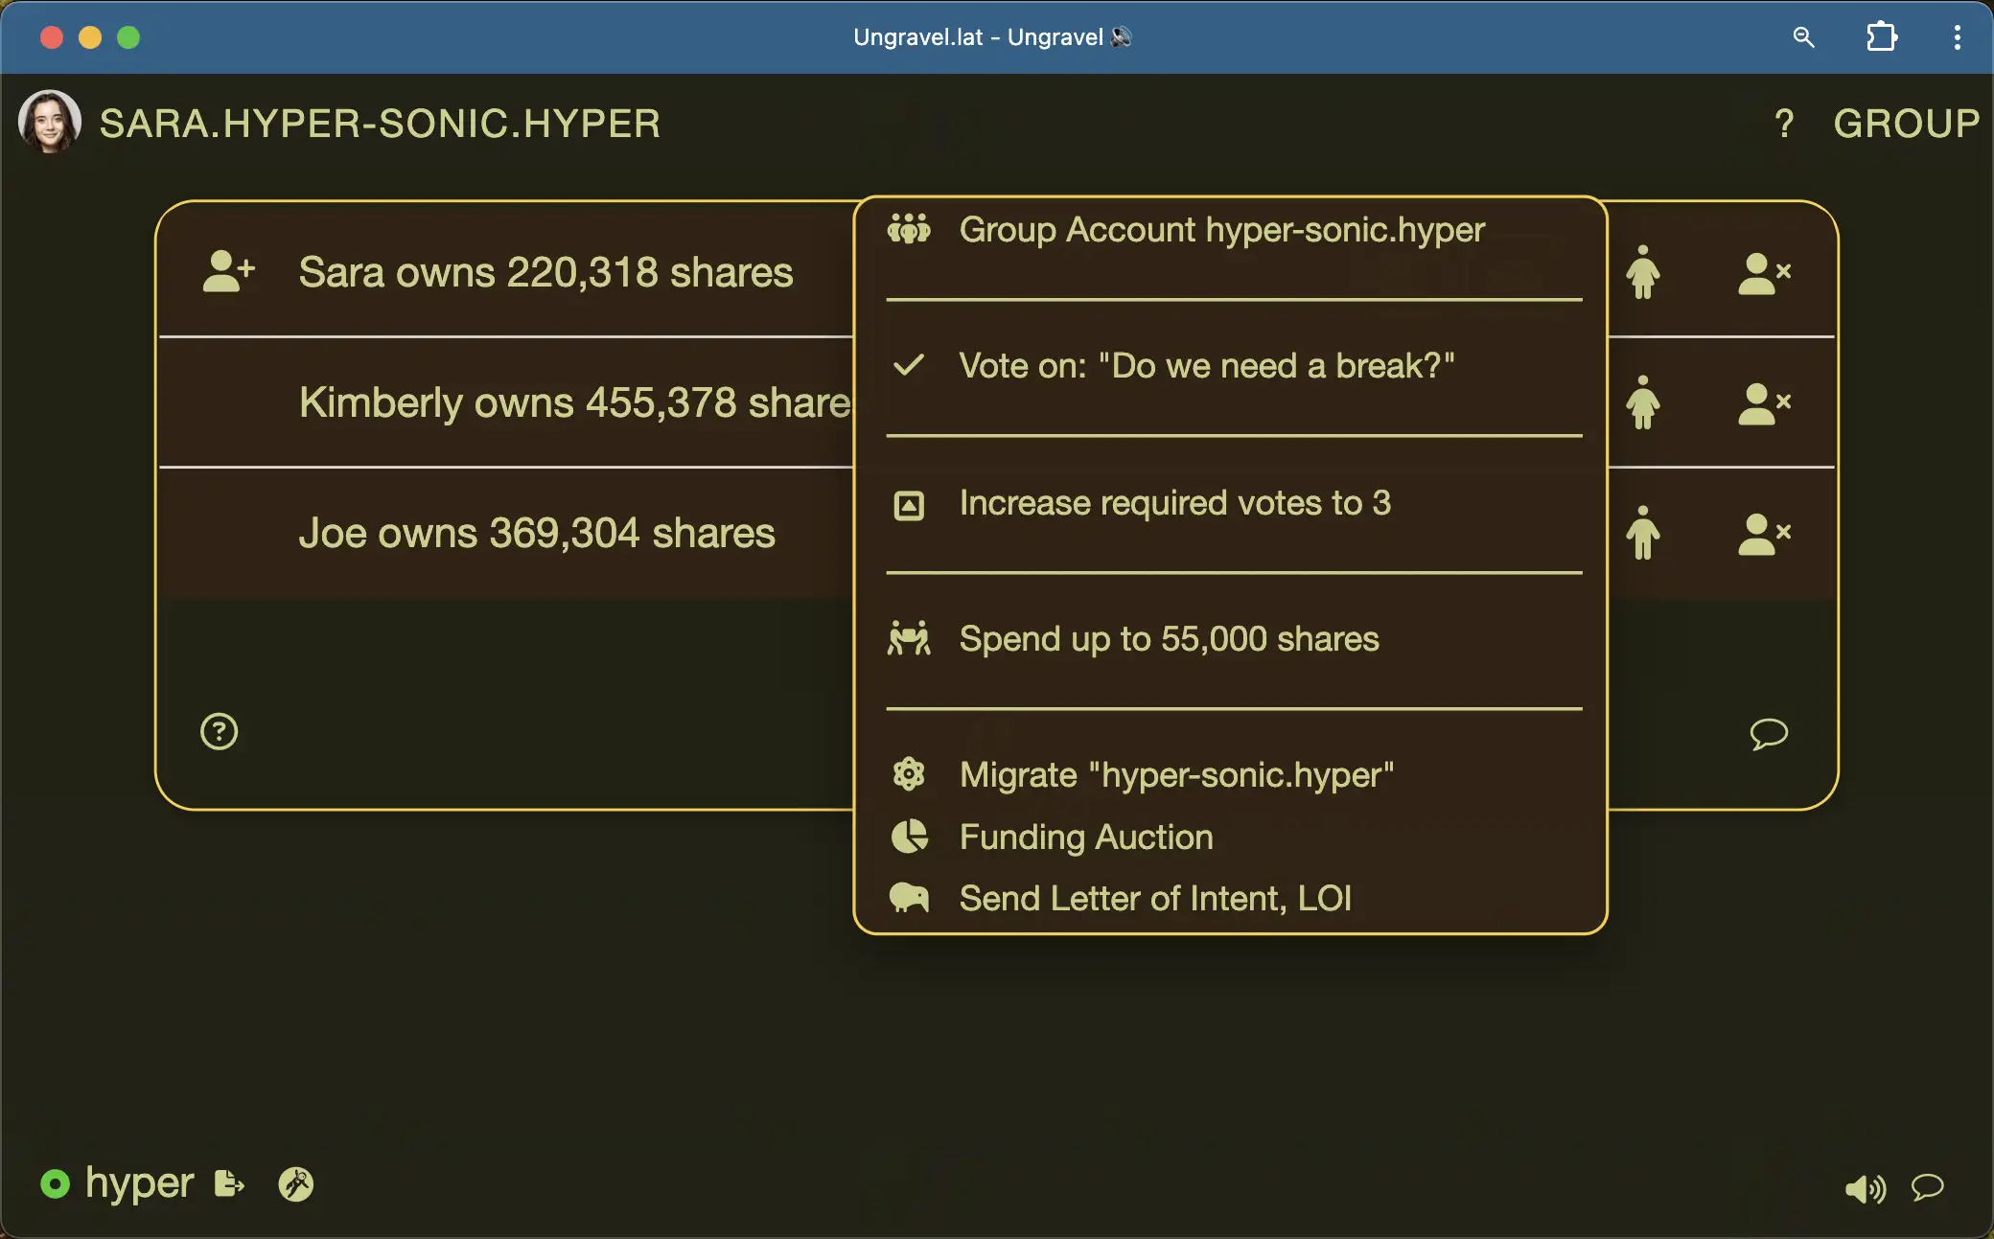Click the person figure icon in Joe's row

[1642, 533]
